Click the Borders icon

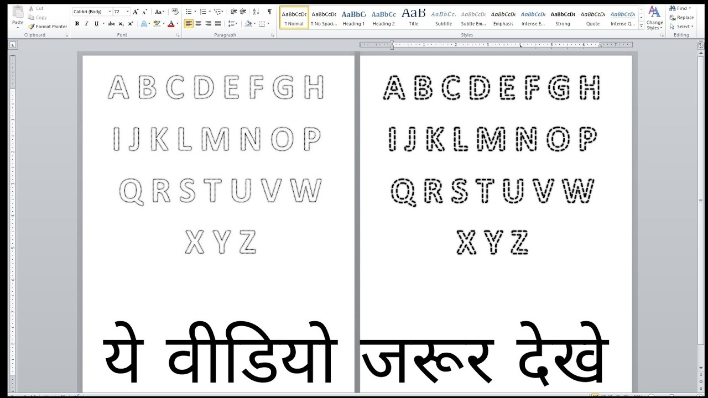tap(262, 24)
